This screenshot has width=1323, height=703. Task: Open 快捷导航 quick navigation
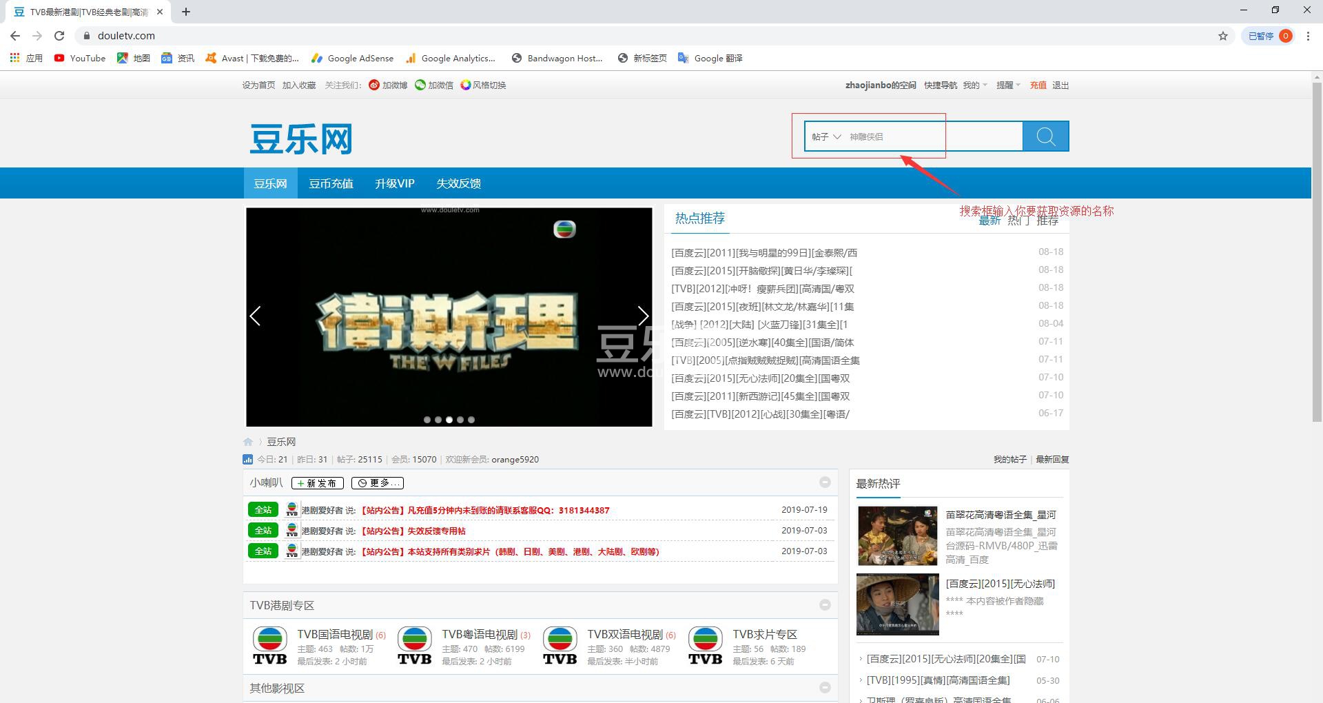[x=941, y=85]
